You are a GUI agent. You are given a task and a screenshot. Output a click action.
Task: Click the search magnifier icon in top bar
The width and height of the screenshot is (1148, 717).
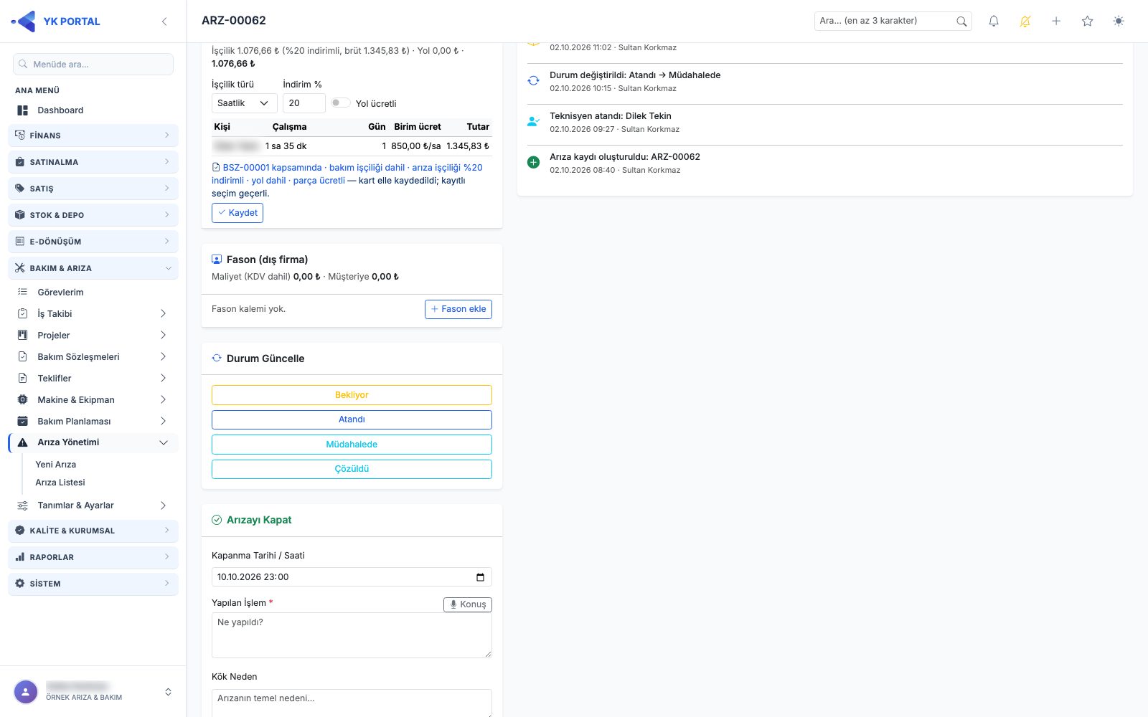coord(961,22)
